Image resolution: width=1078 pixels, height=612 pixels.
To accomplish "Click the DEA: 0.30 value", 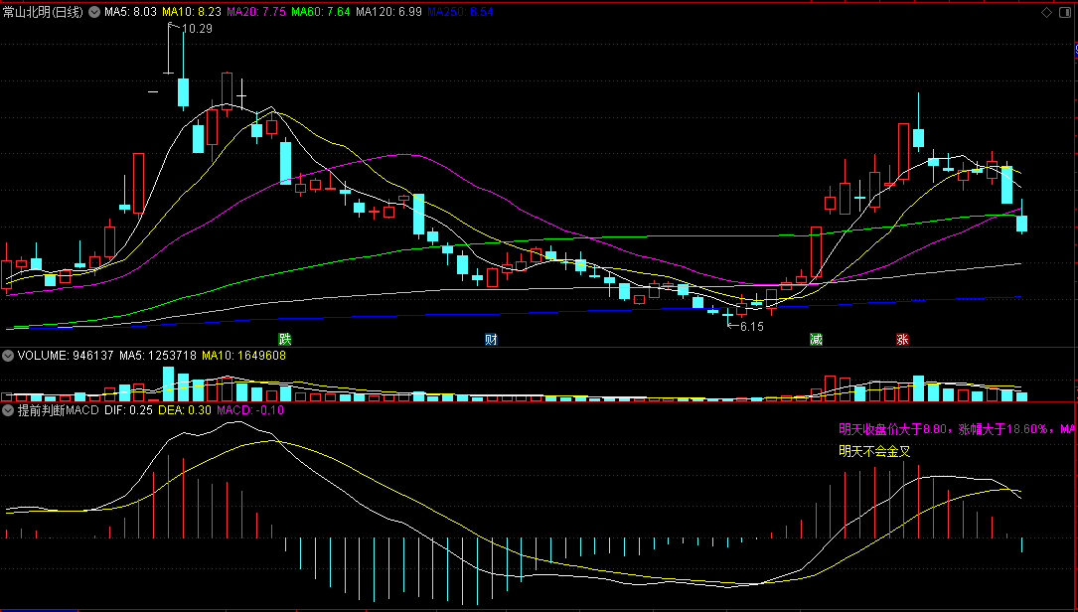I will pos(185,410).
